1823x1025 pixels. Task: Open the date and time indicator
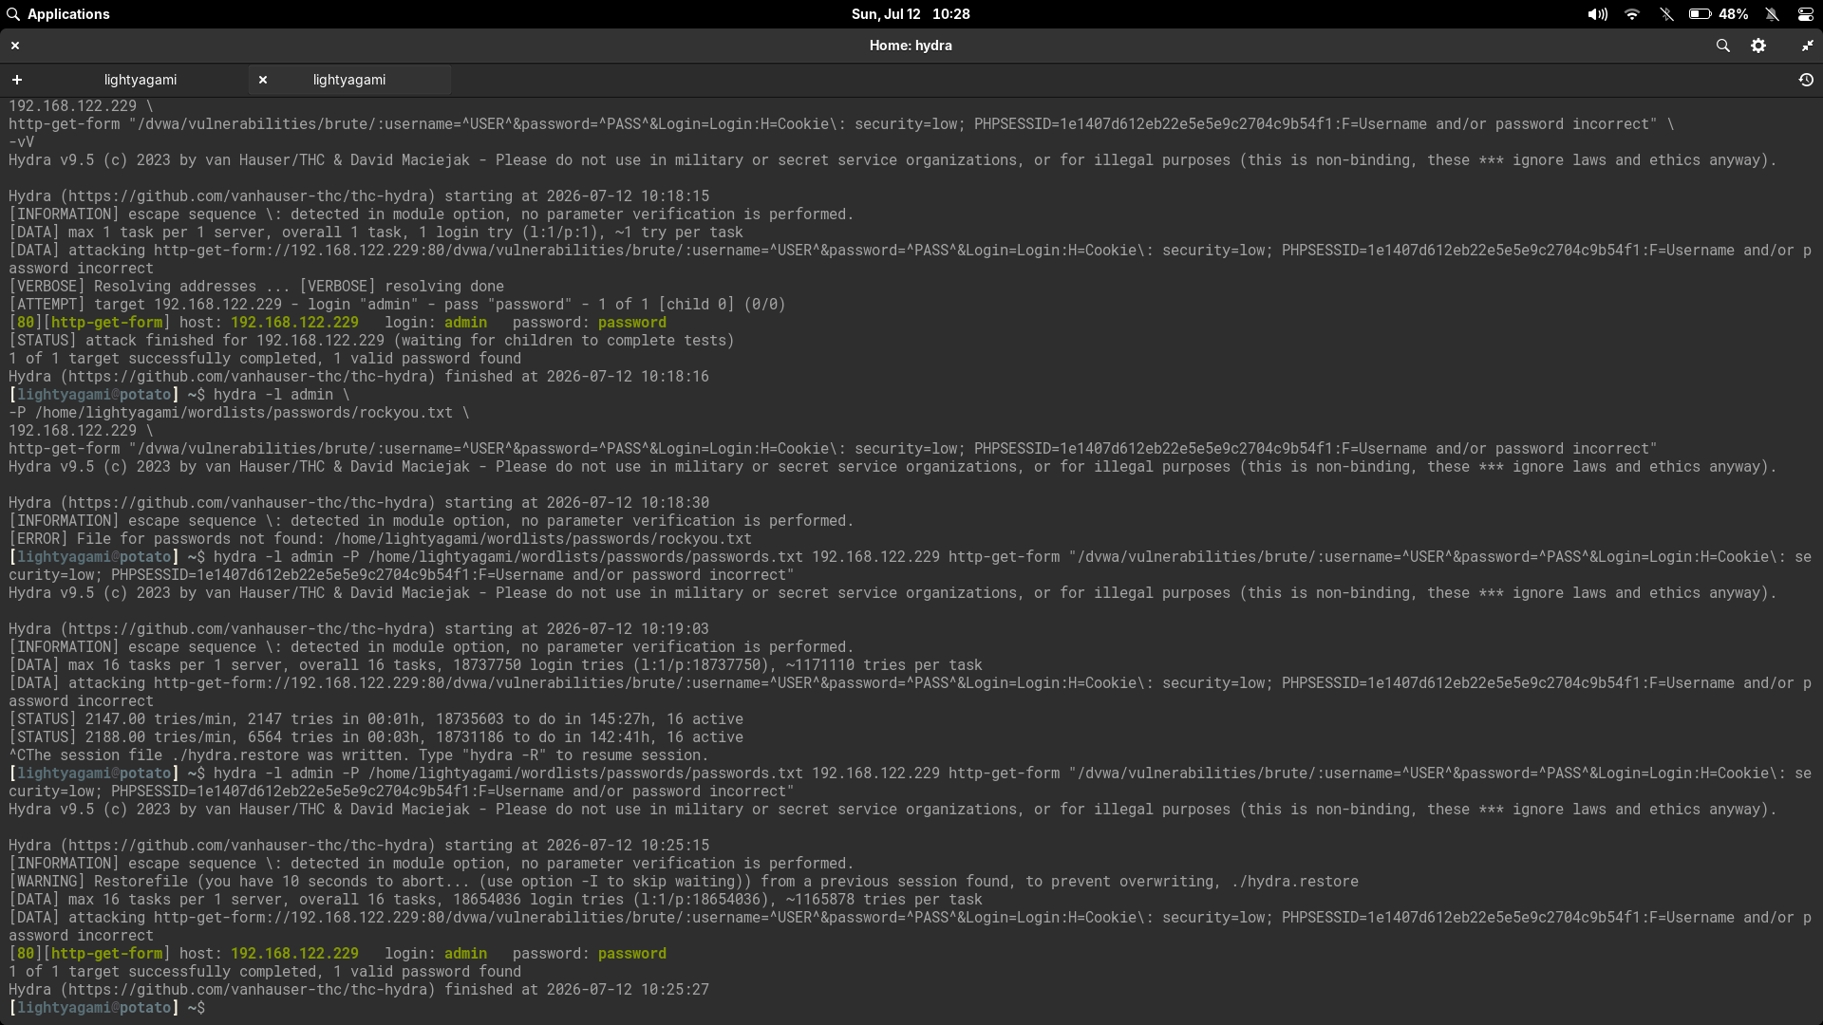(x=911, y=14)
